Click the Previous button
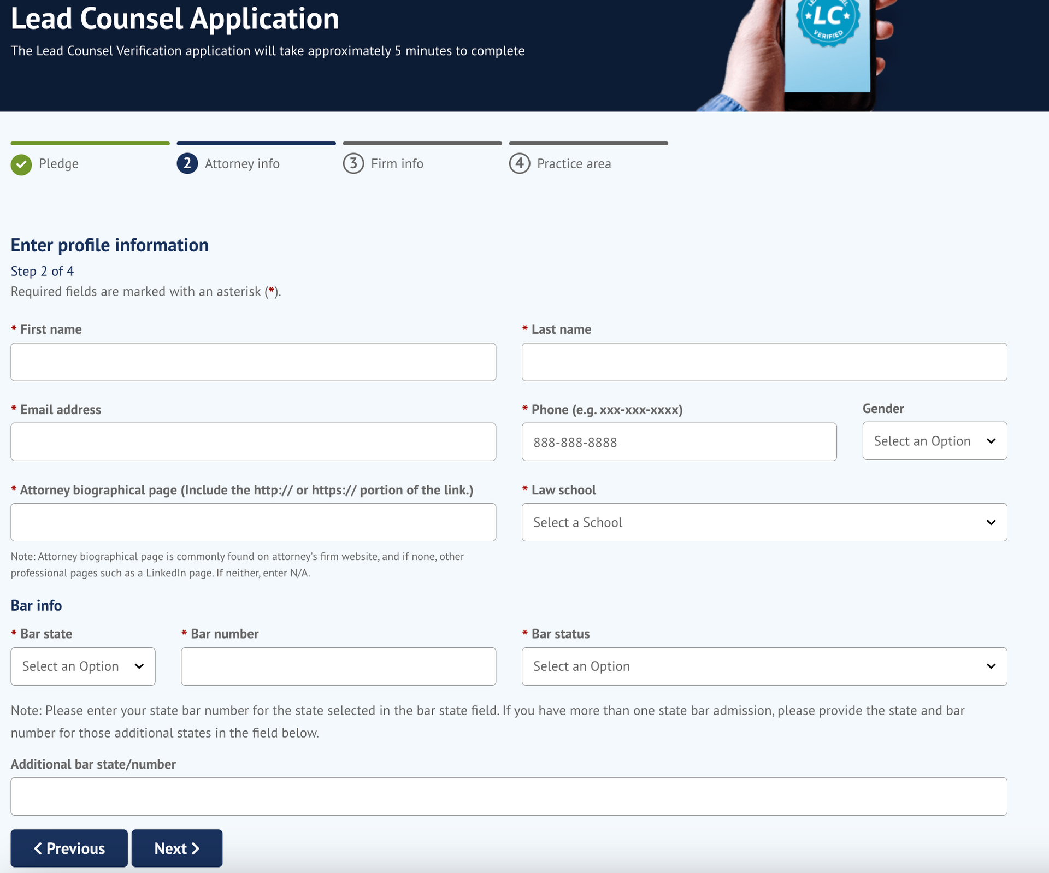1049x873 pixels. (69, 848)
